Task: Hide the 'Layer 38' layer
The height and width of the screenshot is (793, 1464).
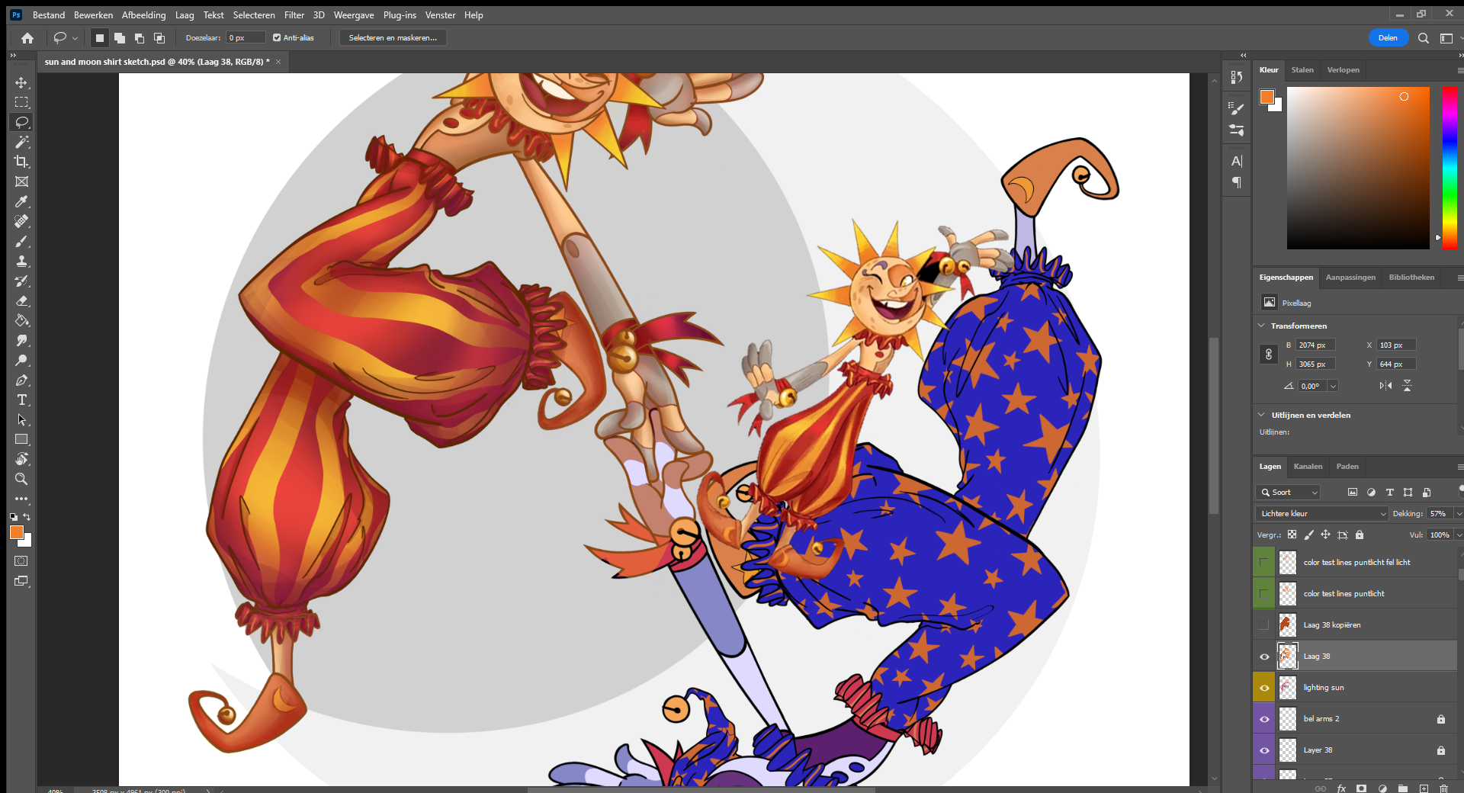Action: 1263,750
